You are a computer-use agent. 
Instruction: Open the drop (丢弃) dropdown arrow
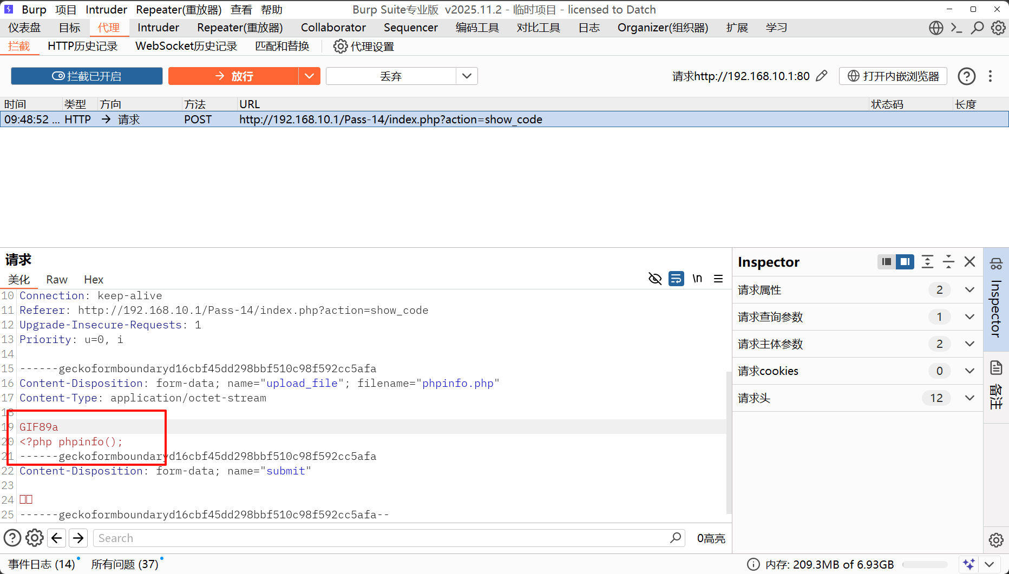click(x=467, y=76)
